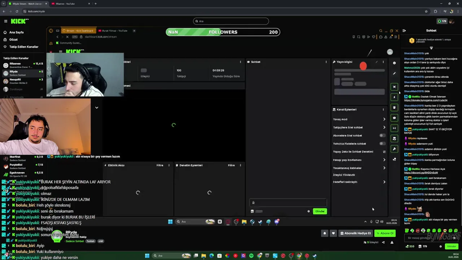Image resolution: width=462 pixels, height=260 pixels.
Task: Click dashboard sidebar chat bubble icon
Action: (x=395, y=118)
